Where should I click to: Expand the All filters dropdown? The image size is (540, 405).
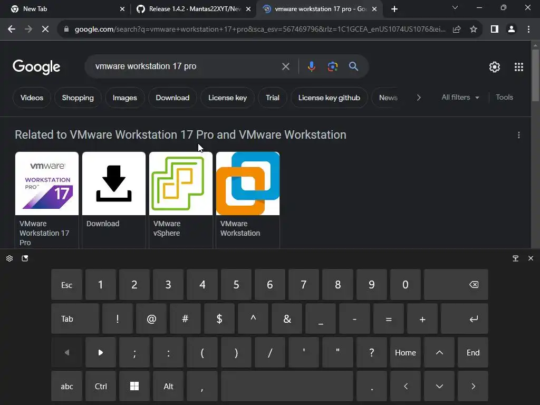pyautogui.click(x=460, y=98)
